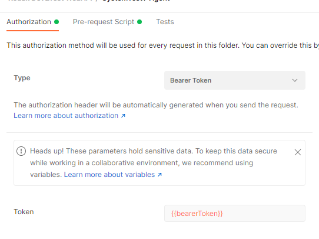Click the chevron arrow in Type selector
Viewport: 319px width, 239px height.
pyautogui.click(x=295, y=80)
